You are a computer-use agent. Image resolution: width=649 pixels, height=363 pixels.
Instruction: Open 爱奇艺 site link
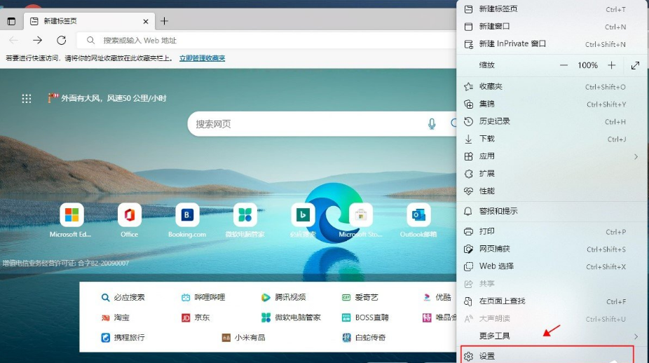(360, 297)
